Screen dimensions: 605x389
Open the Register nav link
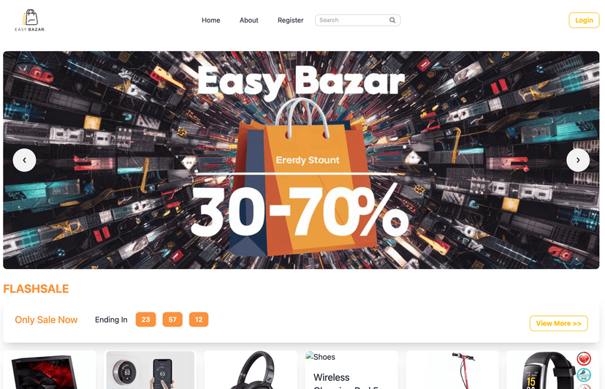coord(291,20)
